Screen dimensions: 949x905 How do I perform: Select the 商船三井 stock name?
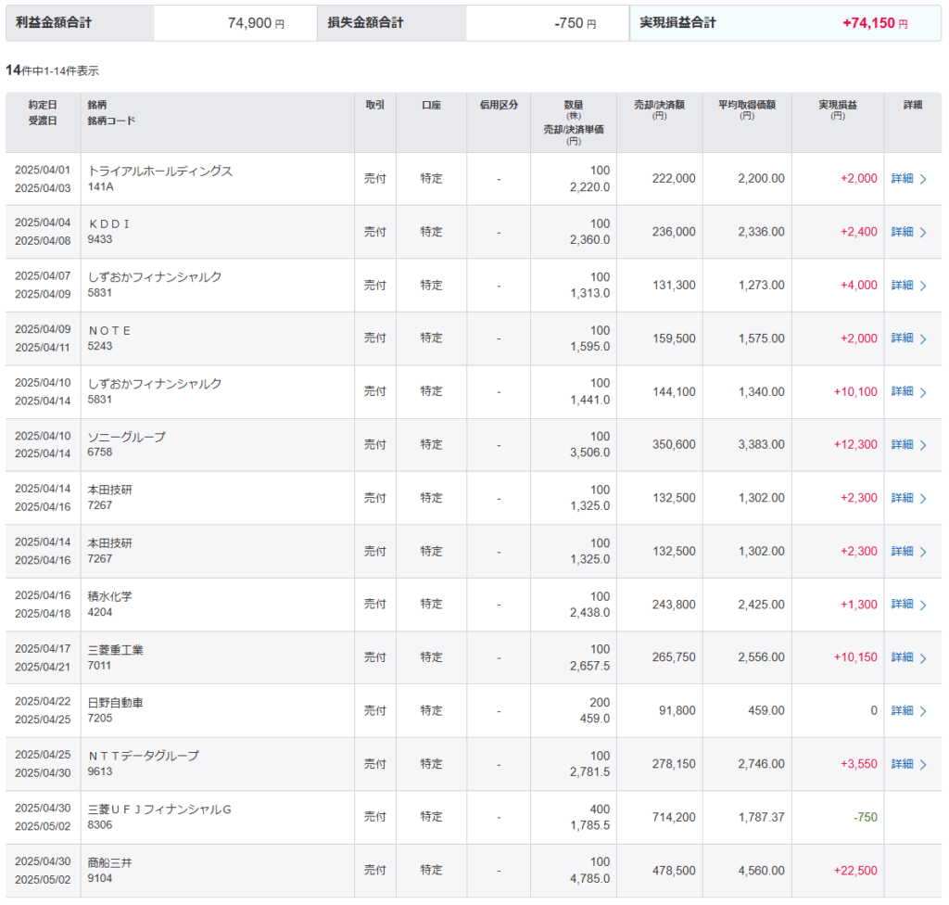coord(109,862)
